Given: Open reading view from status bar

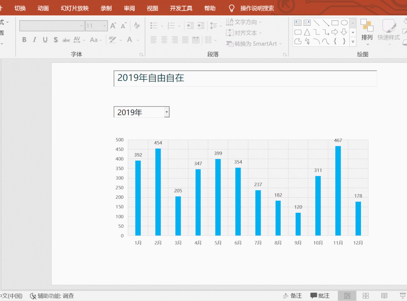Looking at the screenshot, I should [384, 296].
